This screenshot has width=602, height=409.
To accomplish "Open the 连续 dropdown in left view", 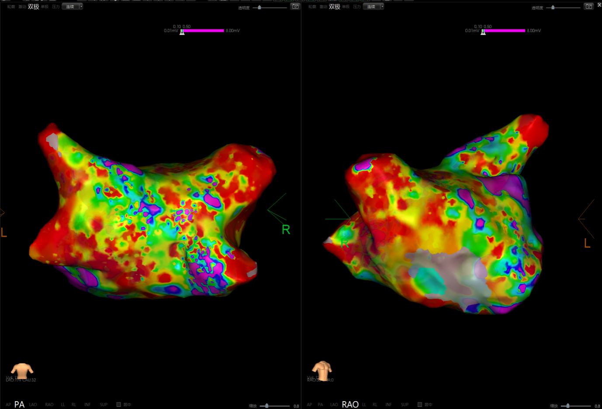I will tap(70, 7).
